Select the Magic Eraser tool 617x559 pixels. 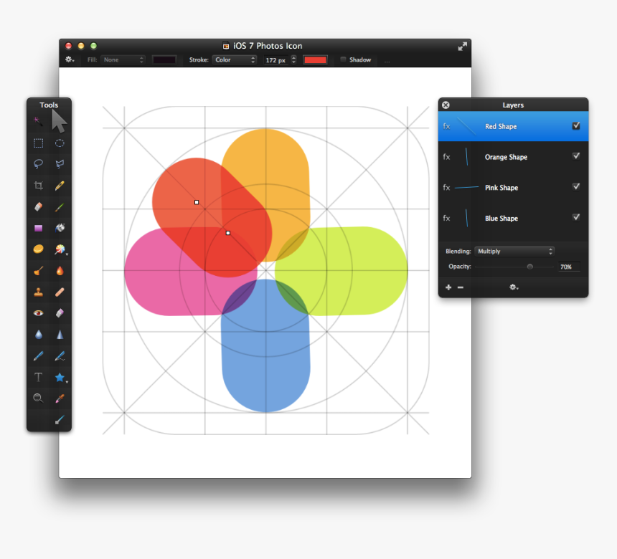coord(60,313)
